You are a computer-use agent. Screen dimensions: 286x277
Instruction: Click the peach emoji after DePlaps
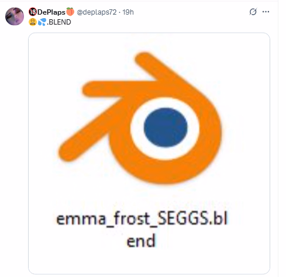[x=70, y=12]
